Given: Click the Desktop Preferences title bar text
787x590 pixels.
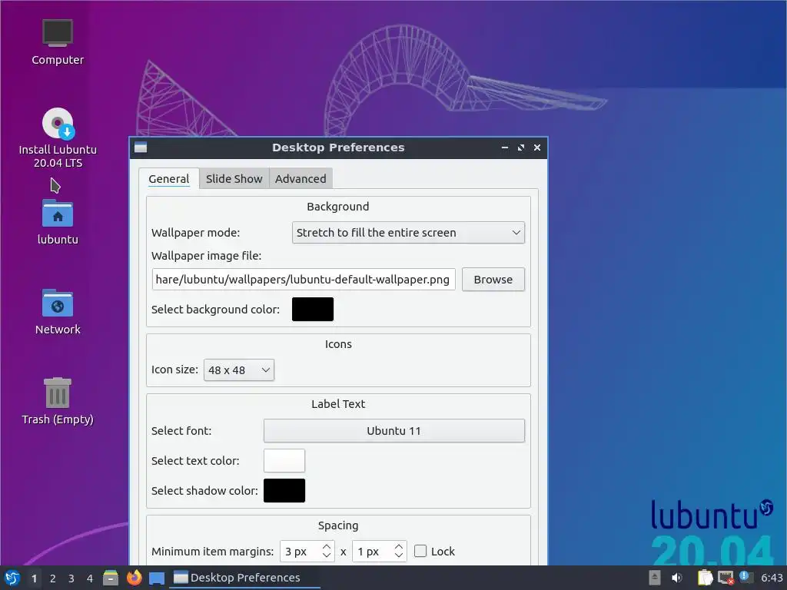Looking at the screenshot, I should click(338, 147).
